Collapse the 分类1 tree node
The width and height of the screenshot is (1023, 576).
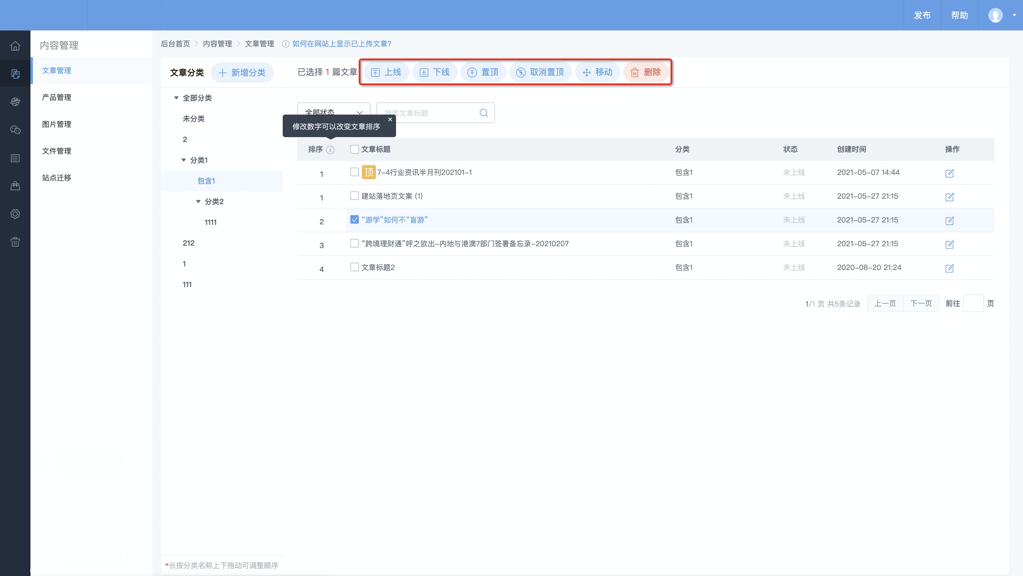pyautogui.click(x=184, y=160)
